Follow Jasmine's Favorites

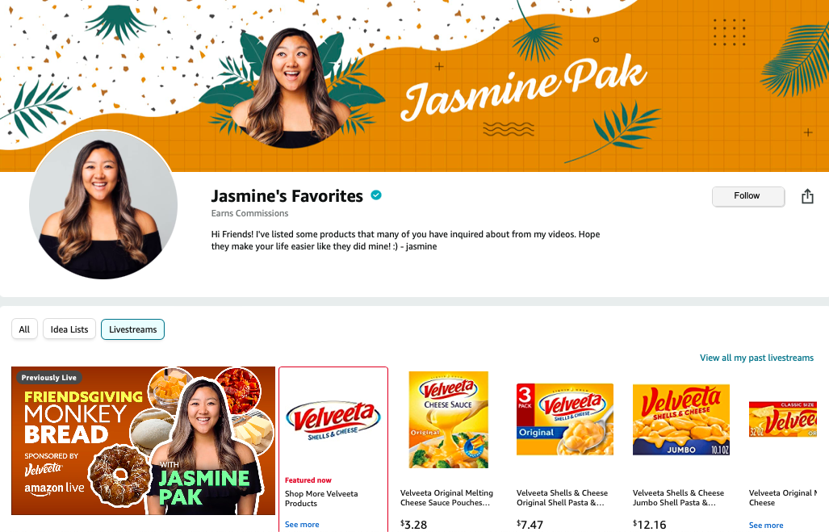click(748, 196)
